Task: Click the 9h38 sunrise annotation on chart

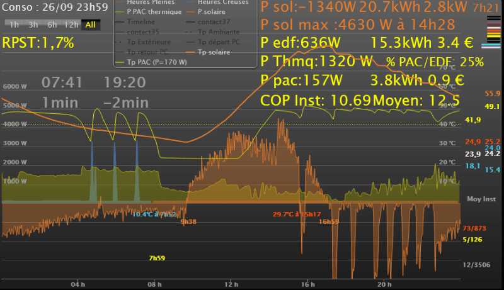Action: click(x=187, y=221)
